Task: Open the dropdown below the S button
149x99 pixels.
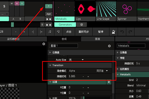Action: click(x=4, y=14)
